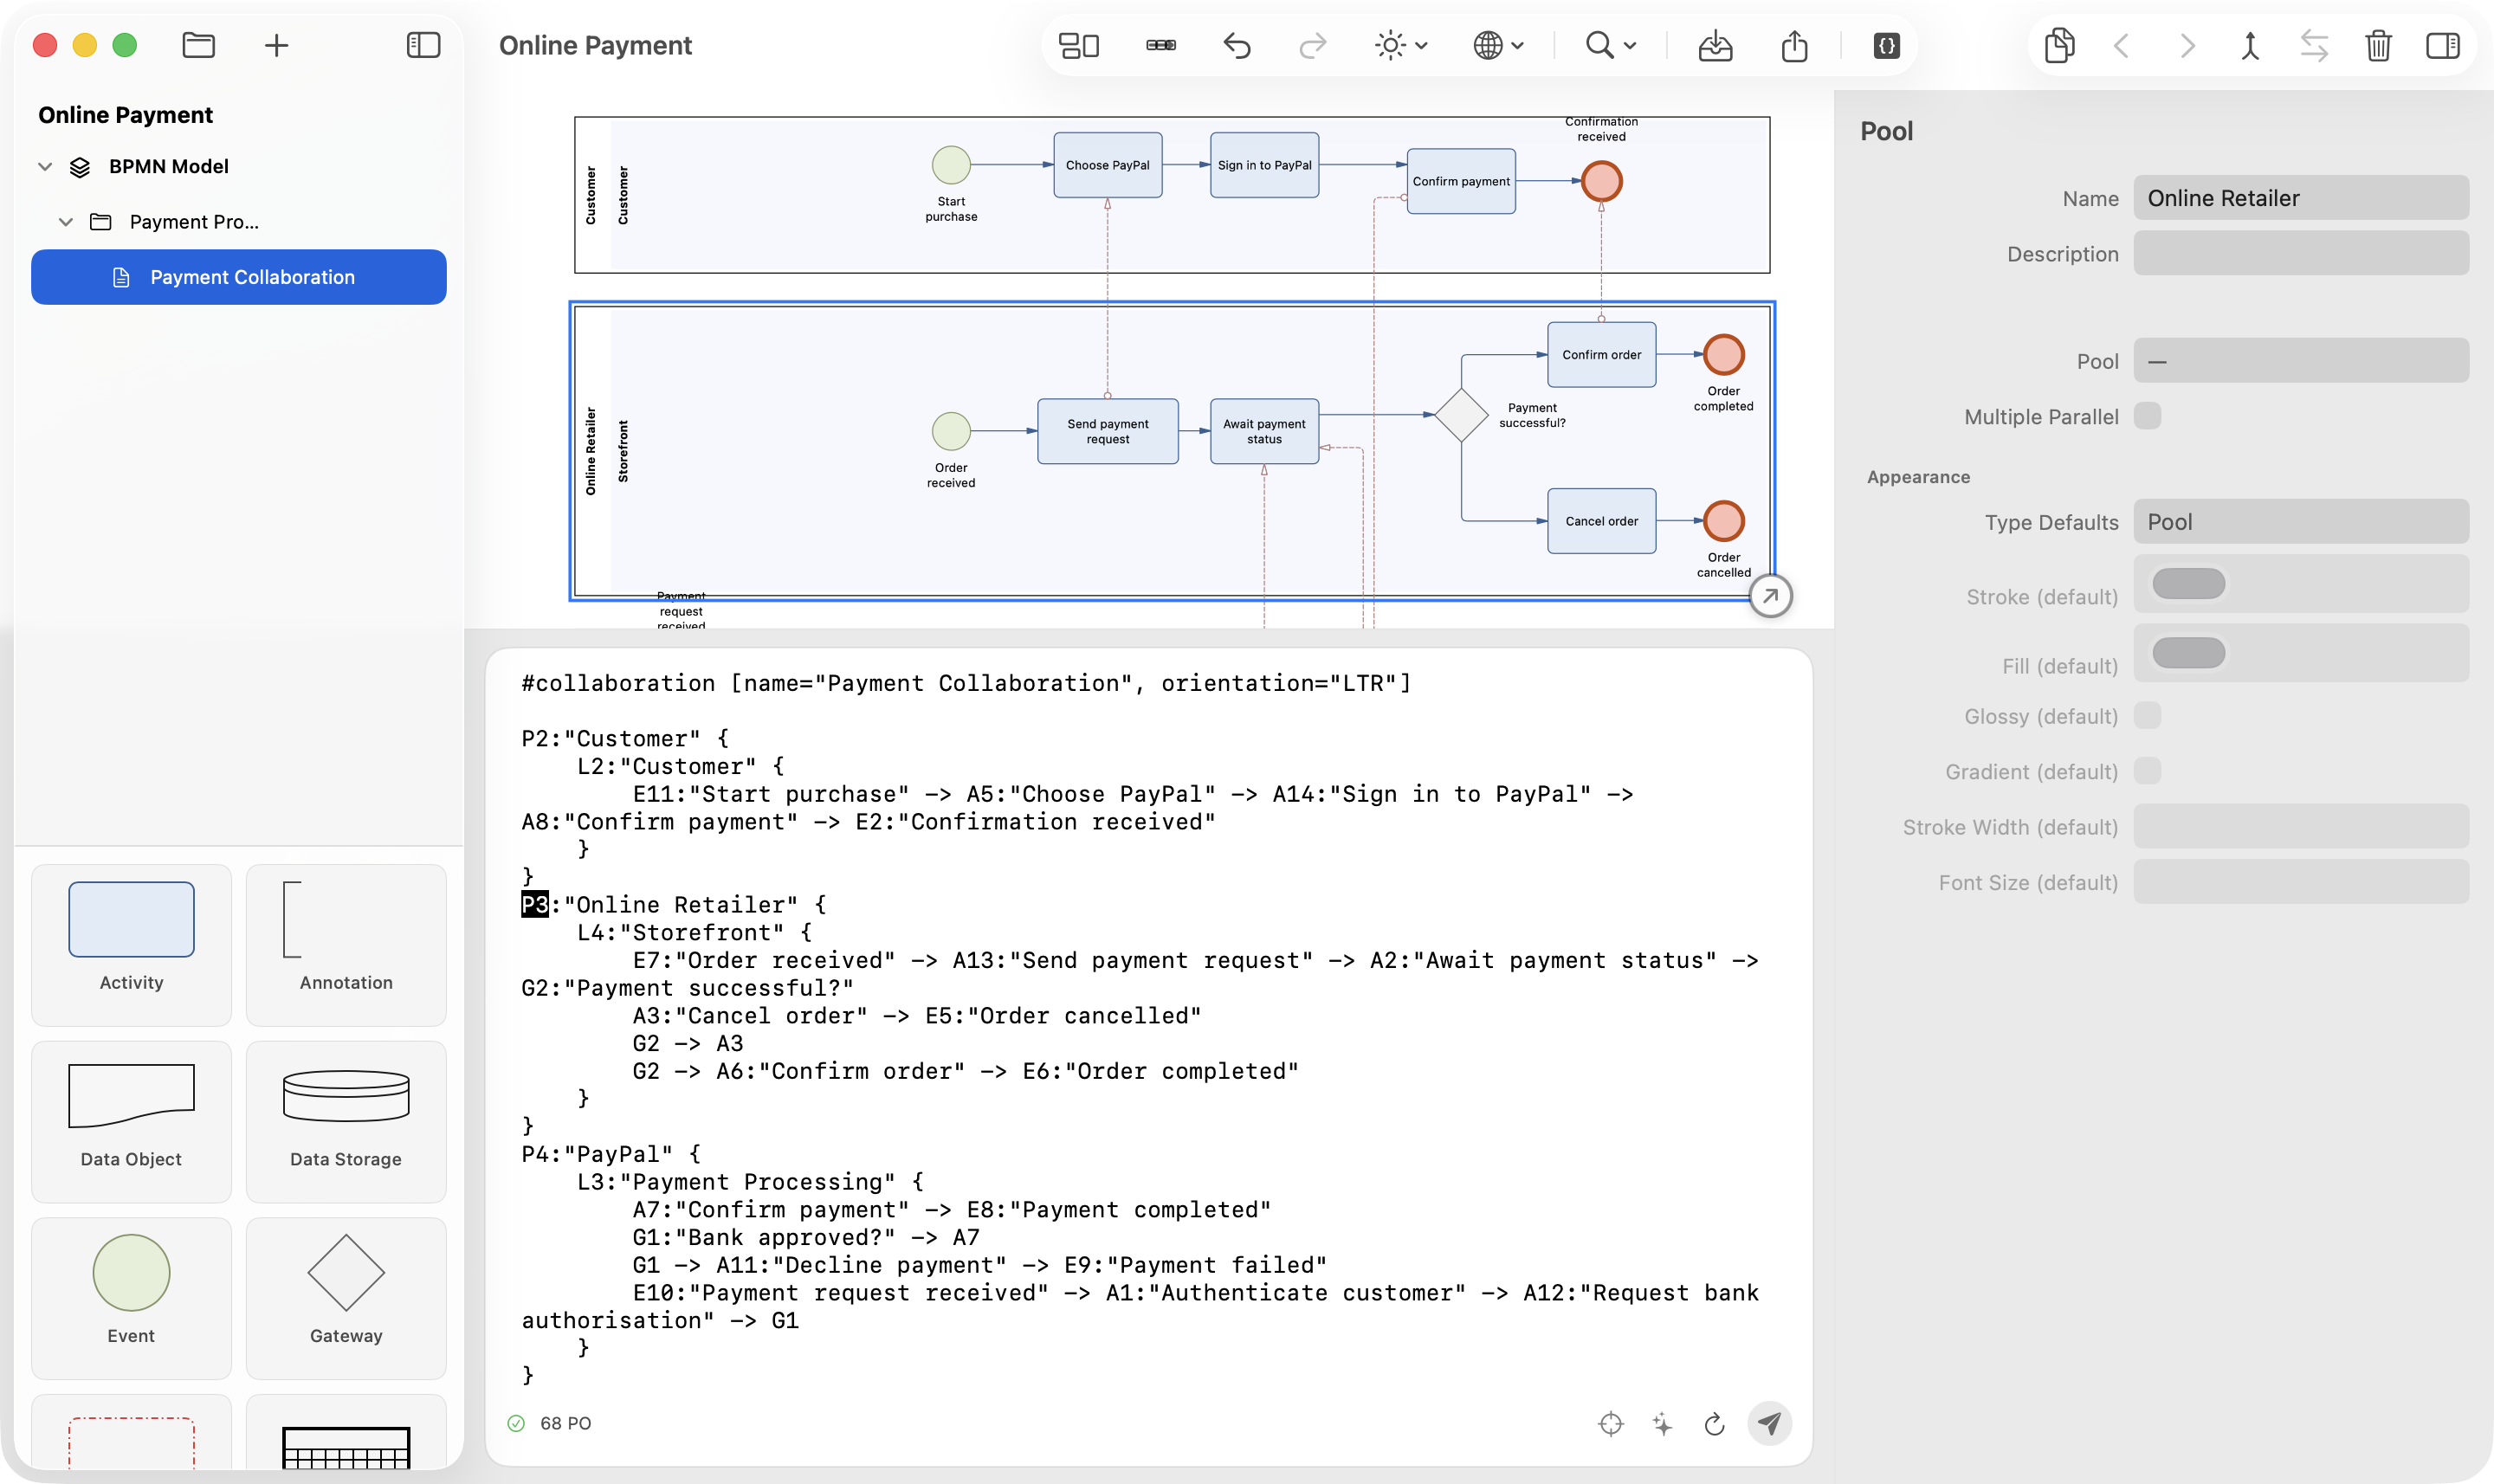Click the Fill (default) color swatch

tap(2188, 653)
